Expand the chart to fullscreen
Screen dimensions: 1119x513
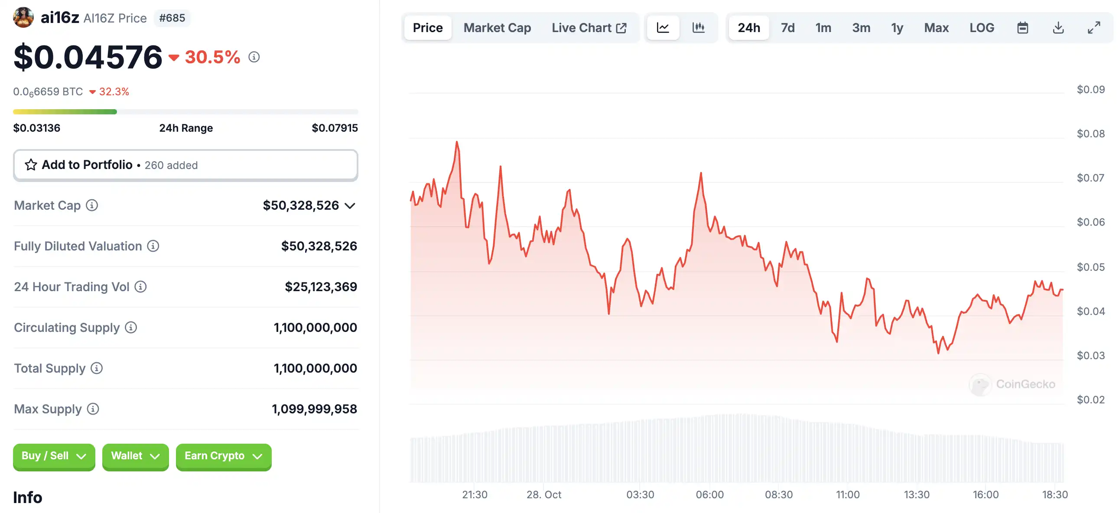click(x=1094, y=28)
